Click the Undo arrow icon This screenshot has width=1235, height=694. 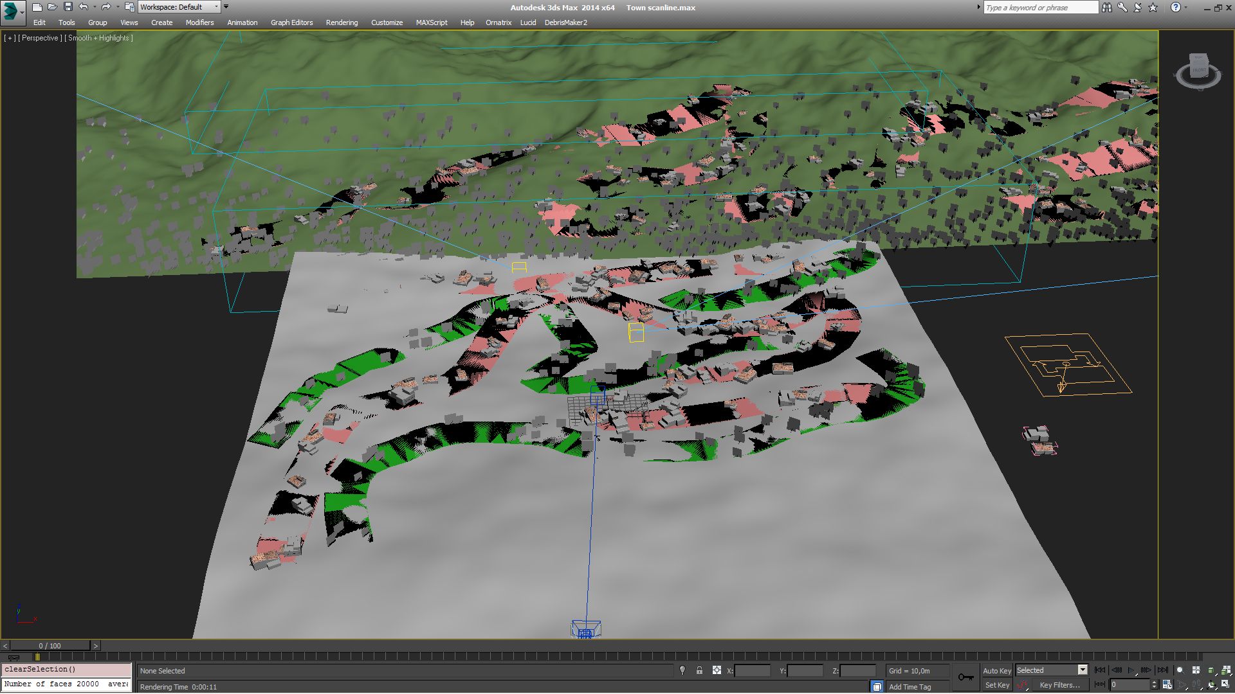83,7
